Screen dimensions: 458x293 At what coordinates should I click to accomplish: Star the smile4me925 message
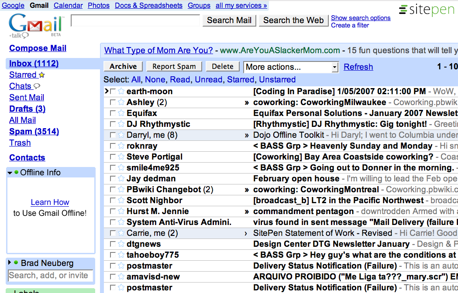[121, 167]
